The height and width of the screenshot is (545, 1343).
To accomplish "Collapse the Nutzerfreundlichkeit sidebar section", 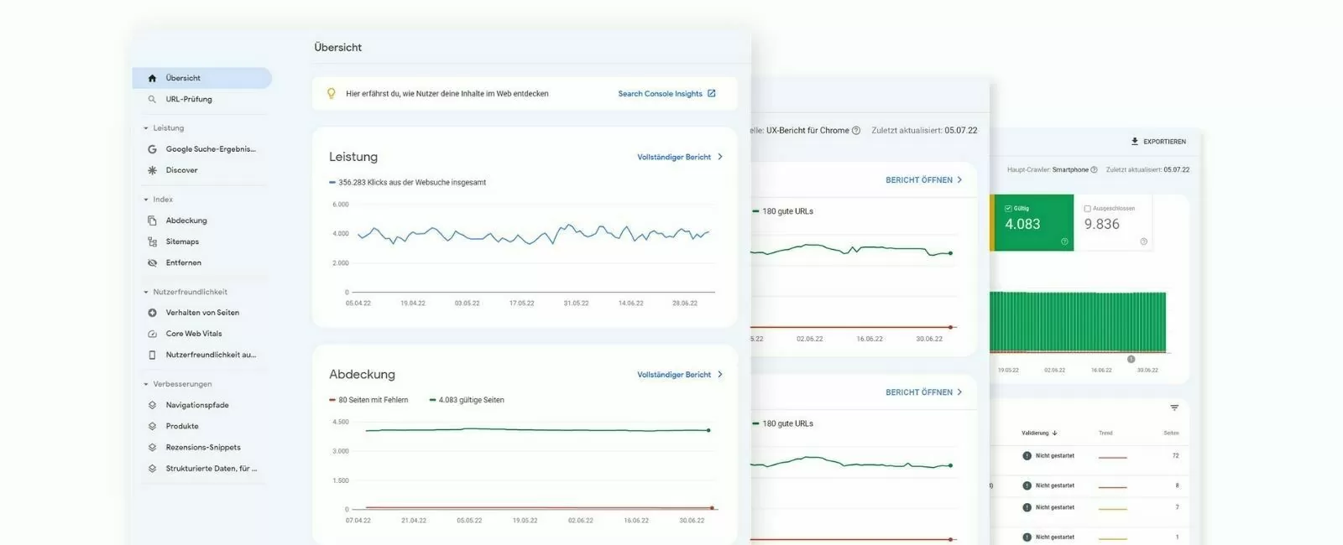I will coord(146,292).
